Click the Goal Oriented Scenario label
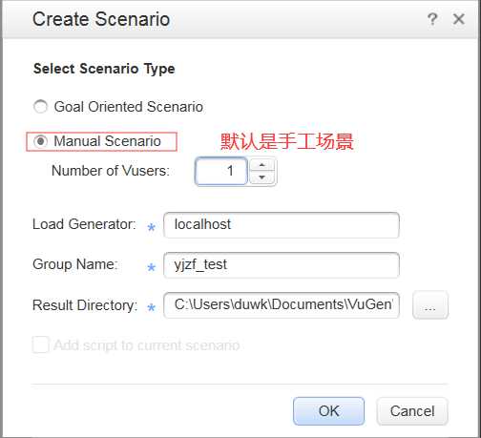 click(129, 107)
